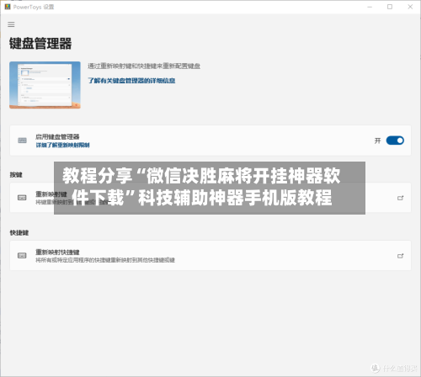The image size is (421, 377).
Task: Open the hamburger navigation menu
Action: [11, 24]
